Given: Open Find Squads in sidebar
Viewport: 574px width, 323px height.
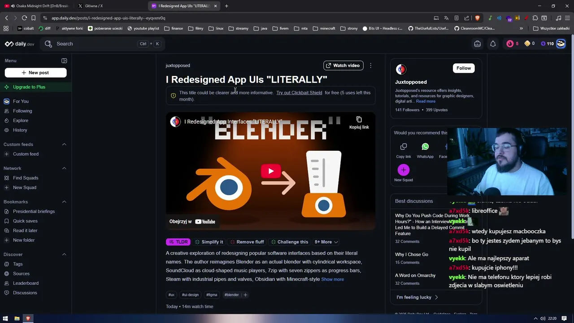Looking at the screenshot, I should pyautogui.click(x=26, y=178).
